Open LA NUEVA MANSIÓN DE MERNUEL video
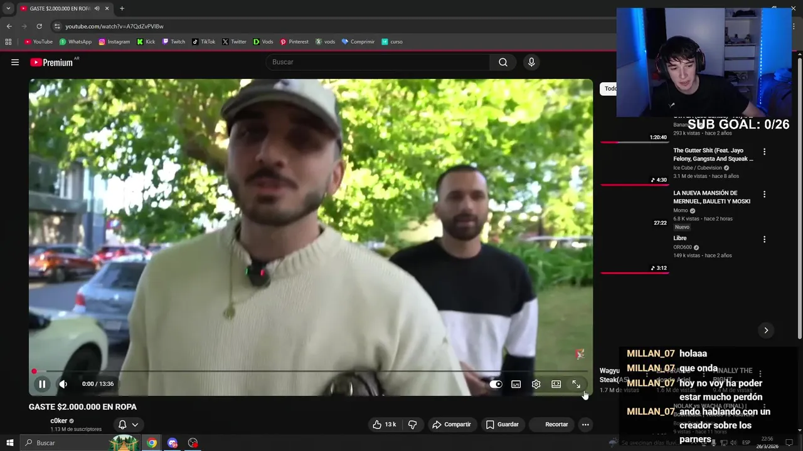Screen dimensions: 803x451 pos(711,197)
